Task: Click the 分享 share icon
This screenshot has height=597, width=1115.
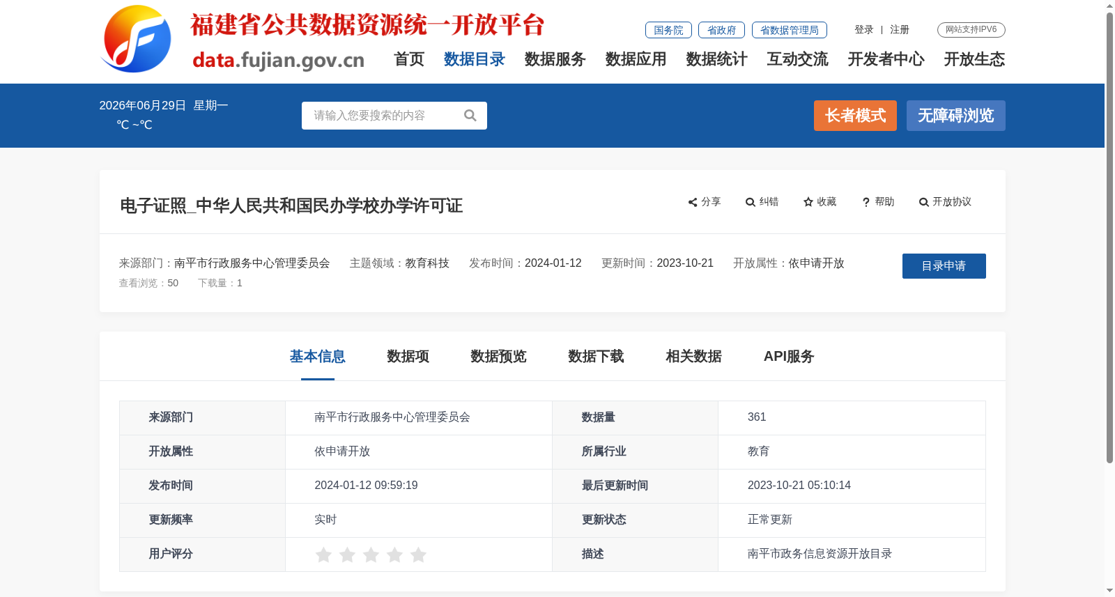Action: 693,202
